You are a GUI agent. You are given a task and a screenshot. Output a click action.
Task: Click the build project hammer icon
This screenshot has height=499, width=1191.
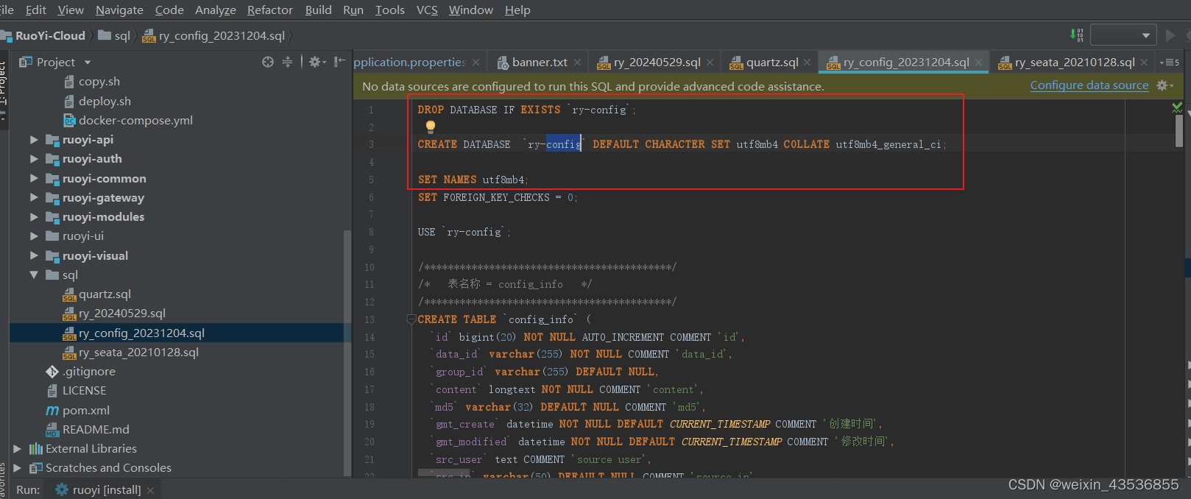[x=1076, y=35]
